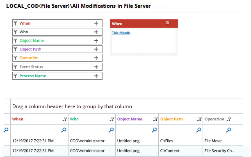Open the Who column filter dropdown
251x157 pixels.
(112, 120)
